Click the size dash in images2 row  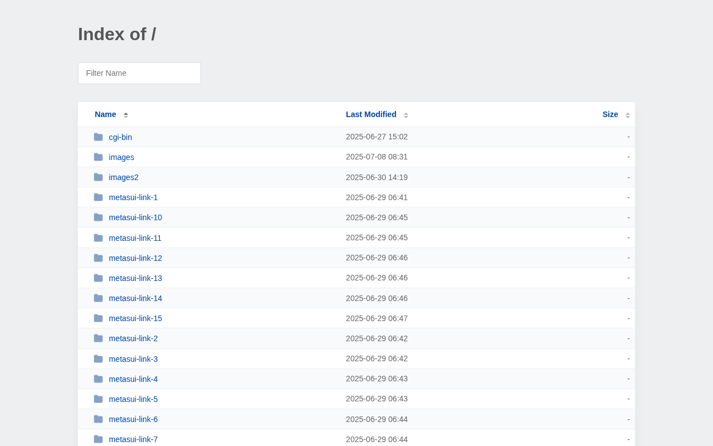tap(628, 177)
